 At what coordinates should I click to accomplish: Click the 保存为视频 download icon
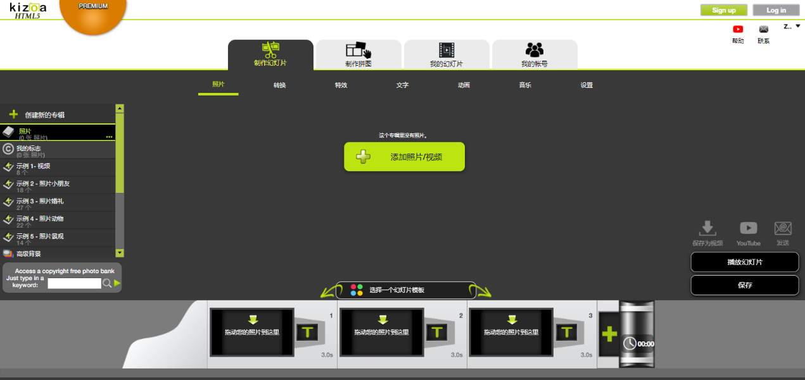(x=707, y=229)
